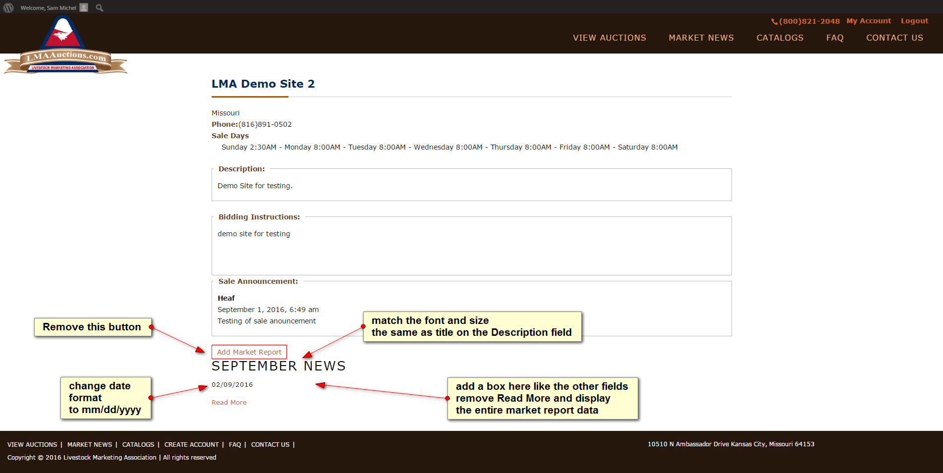Open Market News in main navigation
Image resolution: width=943 pixels, height=473 pixels.
click(x=701, y=38)
